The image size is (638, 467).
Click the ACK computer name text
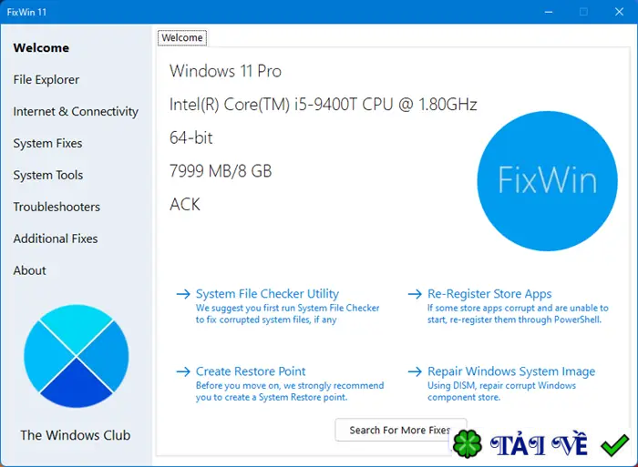185,205
